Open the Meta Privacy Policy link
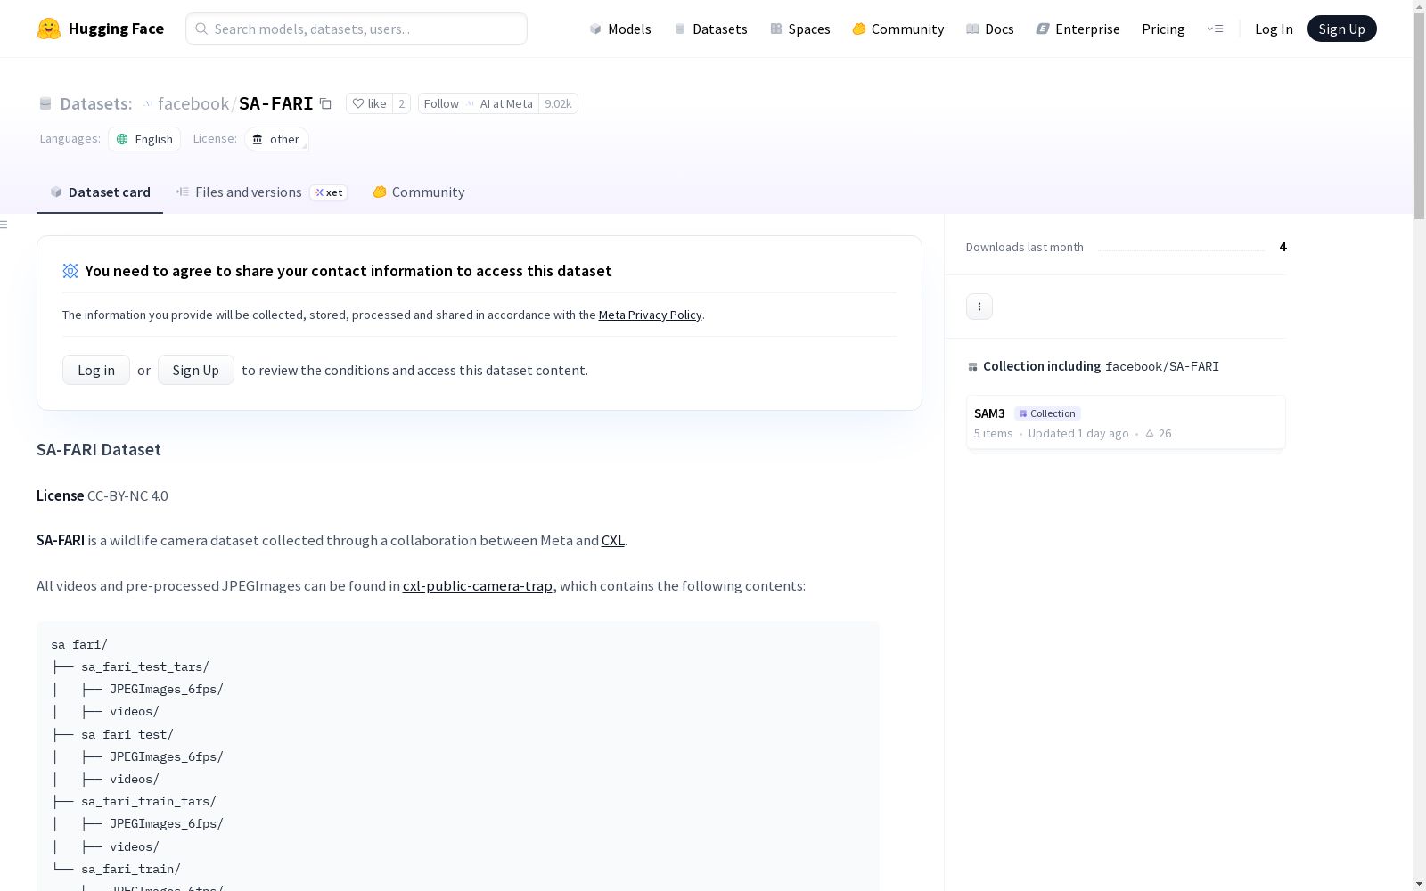Screen dimensions: 1426x891 click(x=650, y=315)
